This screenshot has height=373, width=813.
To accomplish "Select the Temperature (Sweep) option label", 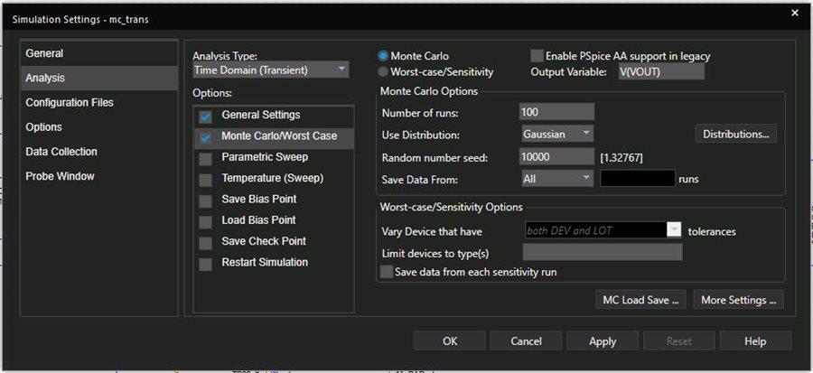I will [272, 178].
